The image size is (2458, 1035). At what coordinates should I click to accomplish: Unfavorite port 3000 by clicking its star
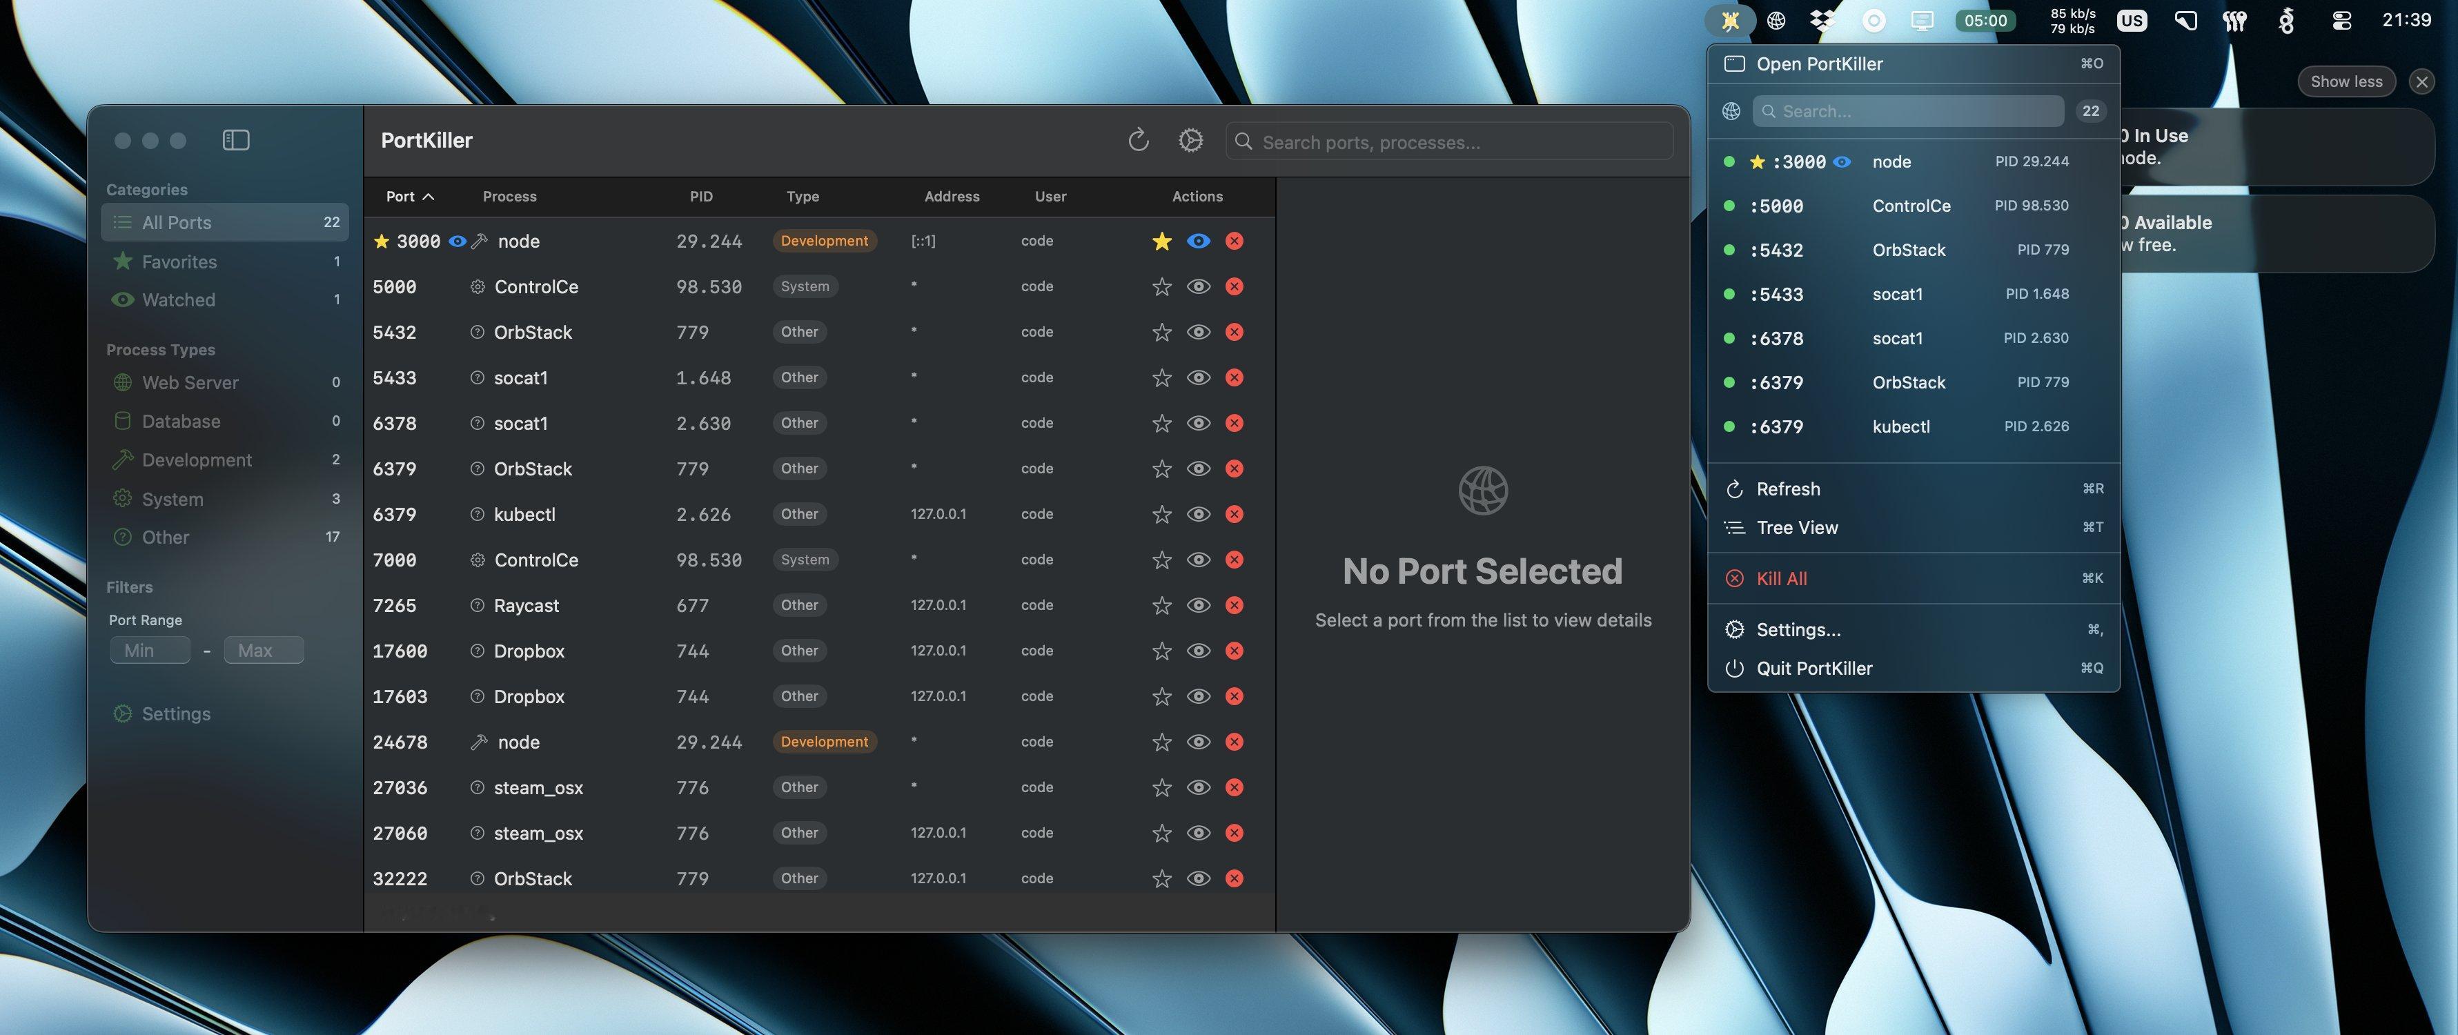(1161, 240)
